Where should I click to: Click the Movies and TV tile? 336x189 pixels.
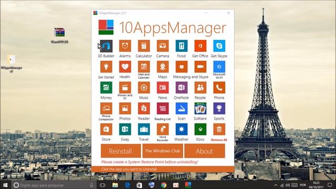coord(125,88)
